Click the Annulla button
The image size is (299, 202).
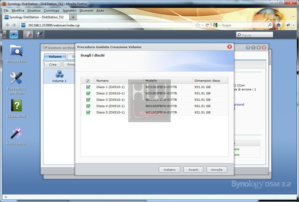[x=217, y=169]
